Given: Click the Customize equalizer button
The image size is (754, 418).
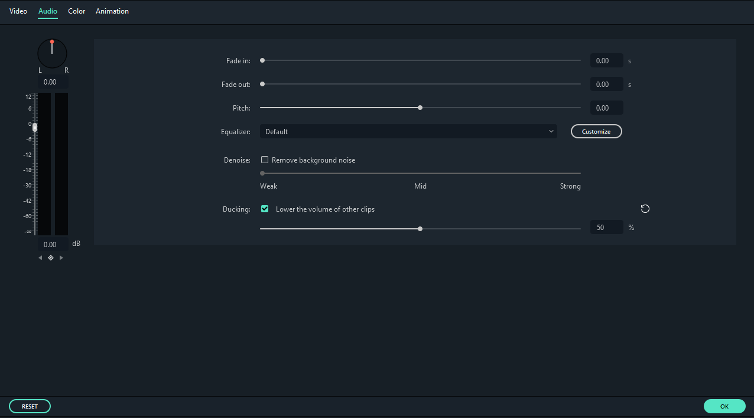Looking at the screenshot, I should coord(596,131).
